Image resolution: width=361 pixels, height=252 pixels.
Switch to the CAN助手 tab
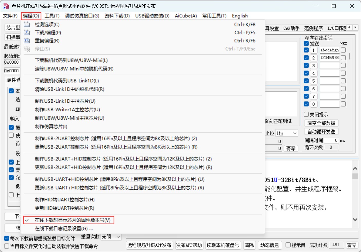click(x=291, y=28)
